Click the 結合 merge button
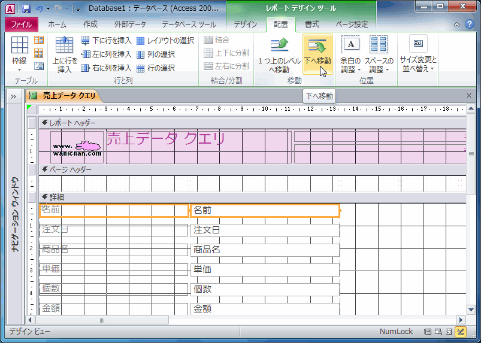The height and width of the screenshot is (343, 481). click(x=217, y=40)
